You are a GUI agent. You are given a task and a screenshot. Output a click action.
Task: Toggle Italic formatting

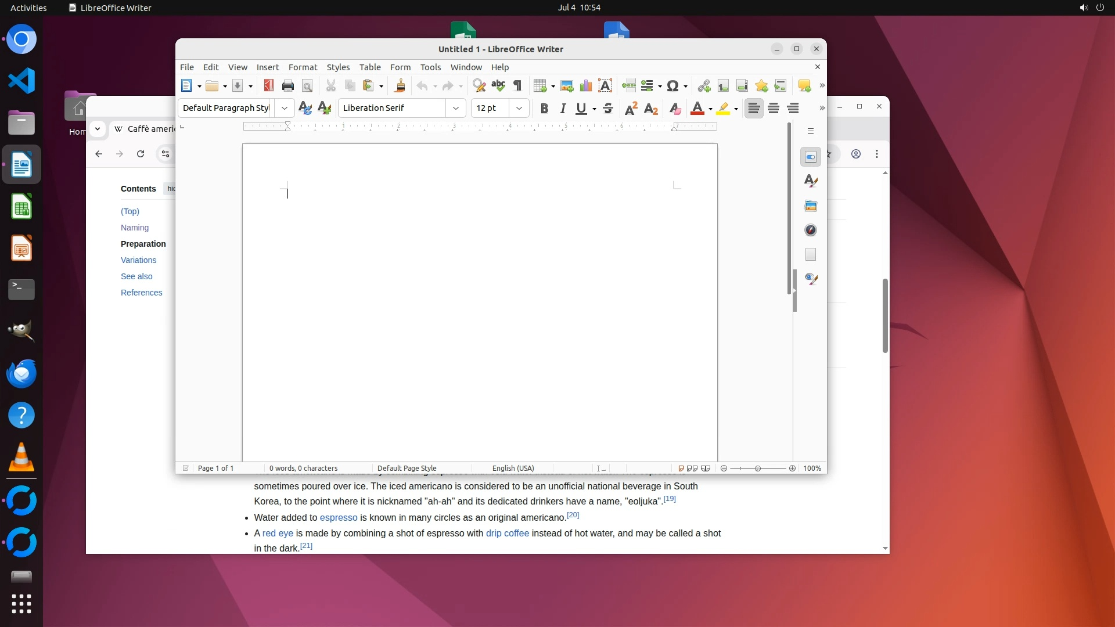[563, 109]
